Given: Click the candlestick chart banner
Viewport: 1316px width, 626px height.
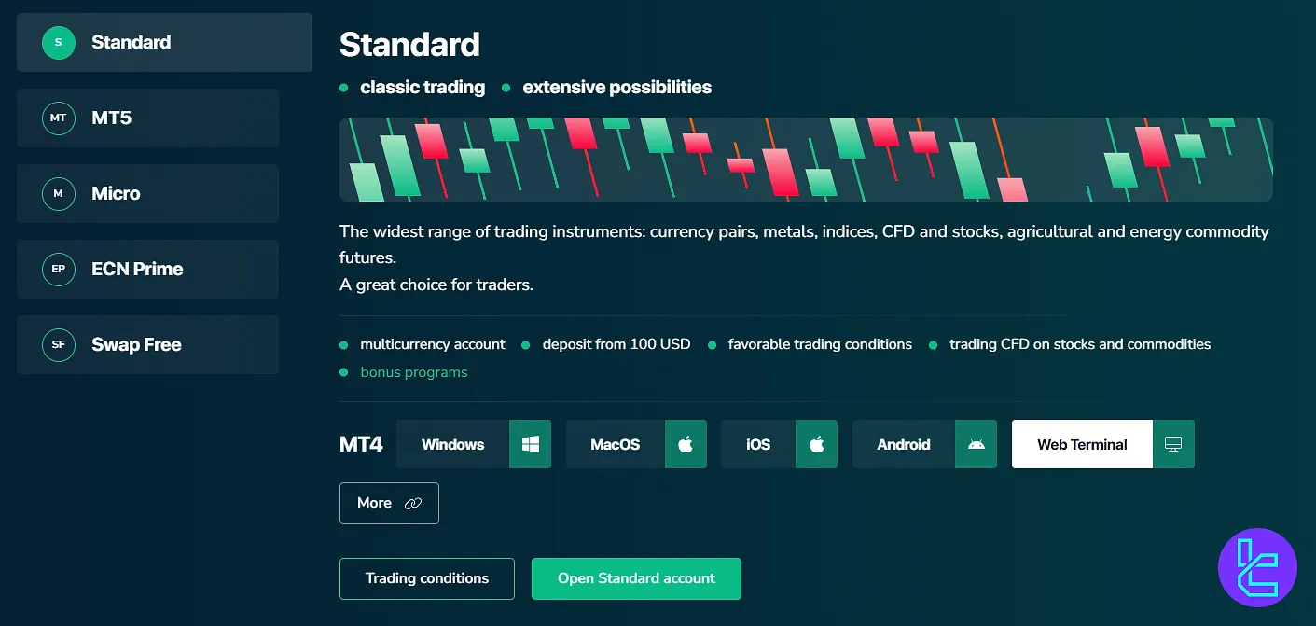Looking at the screenshot, I should click(806, 160).
